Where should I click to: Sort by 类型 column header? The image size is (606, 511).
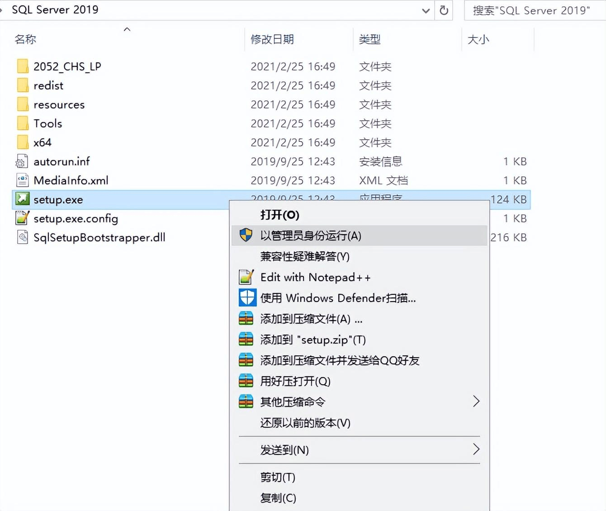point(369,39)
